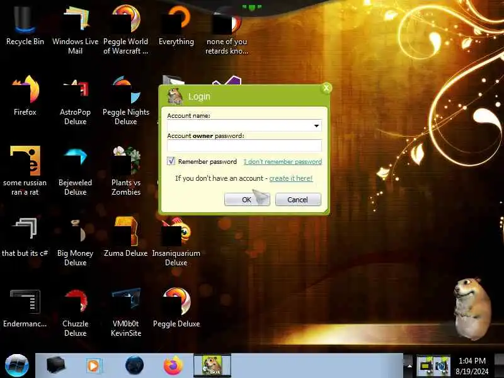Viewport: 504px width, 378px height.
Task: Dismiss login with Cancel button
Action: point(298,200)
